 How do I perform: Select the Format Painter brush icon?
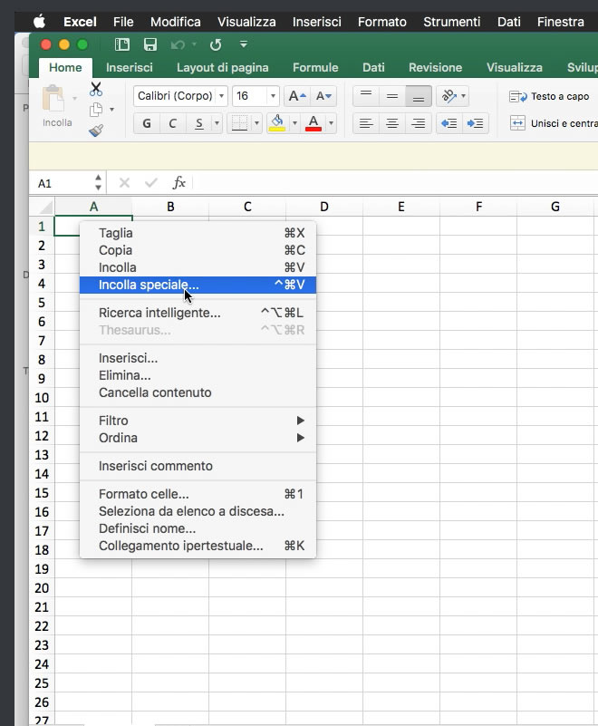pyautogui.click(x=96, y=131)
